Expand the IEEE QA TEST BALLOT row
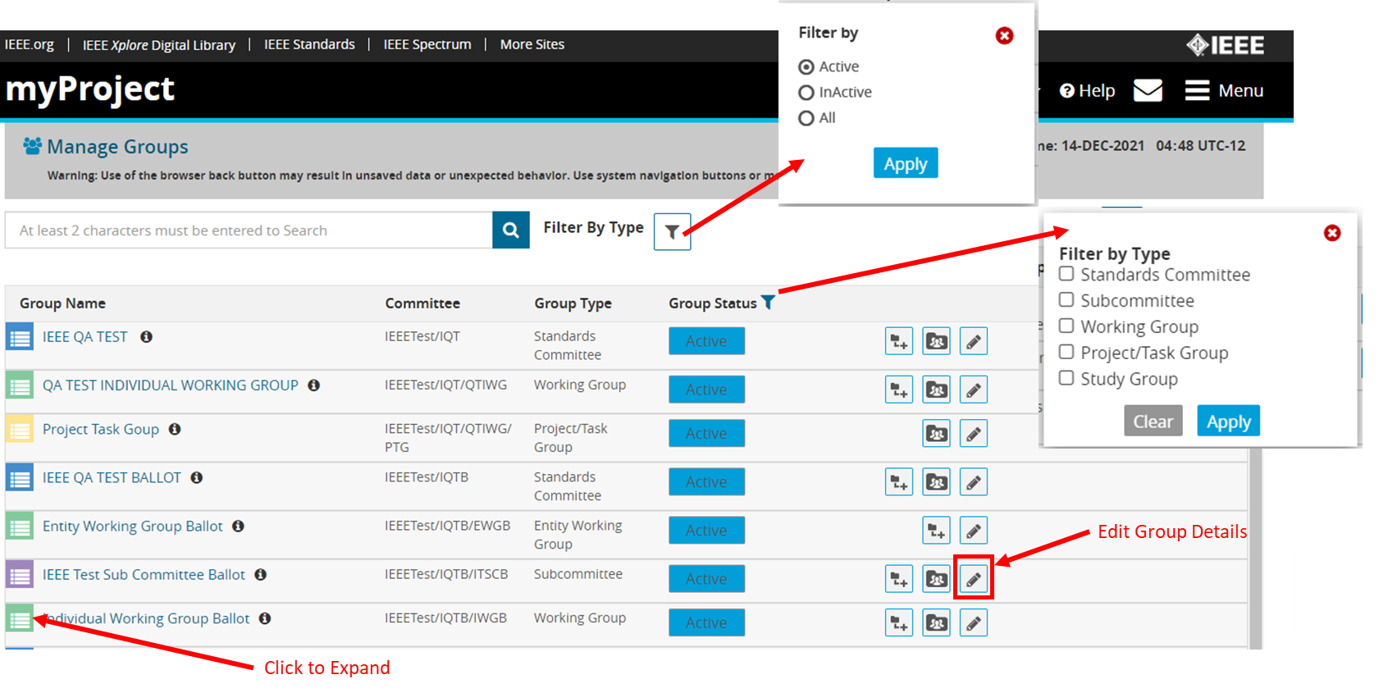The image size is (1388, 693). point(20,477)
